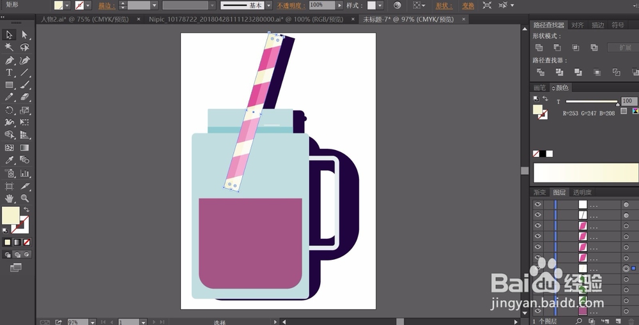639x325 pixels.
Task: Select the Scale tool
Action: 24,110
